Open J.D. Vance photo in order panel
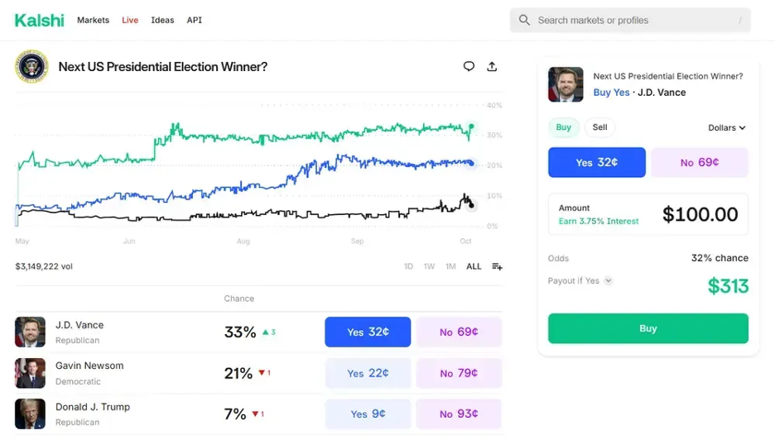 [x=566, y=84]
